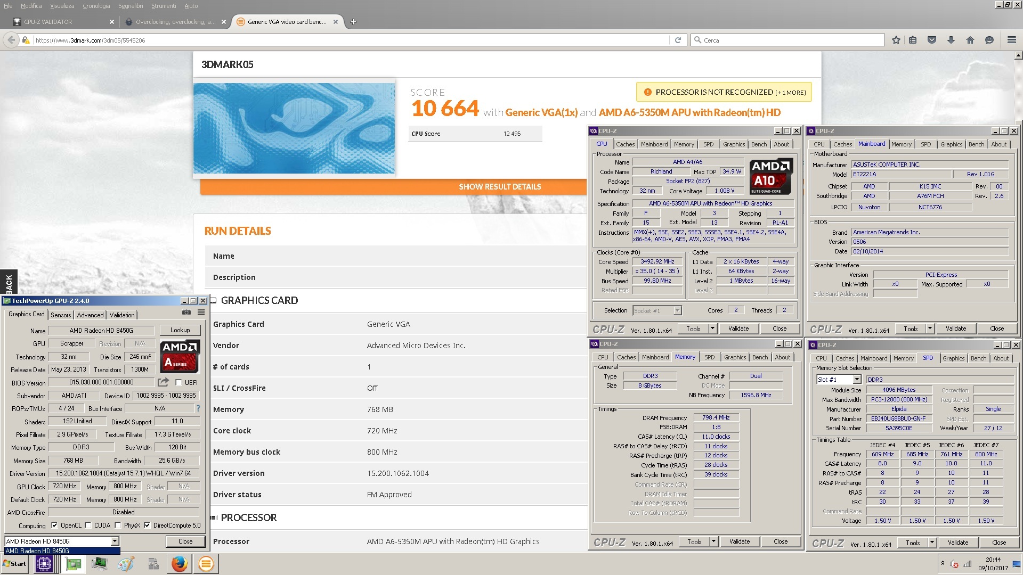Share the GPU-Z BIOS version export icon
The width and height of the screenshot is (1023, 575).
click(163, 382)
